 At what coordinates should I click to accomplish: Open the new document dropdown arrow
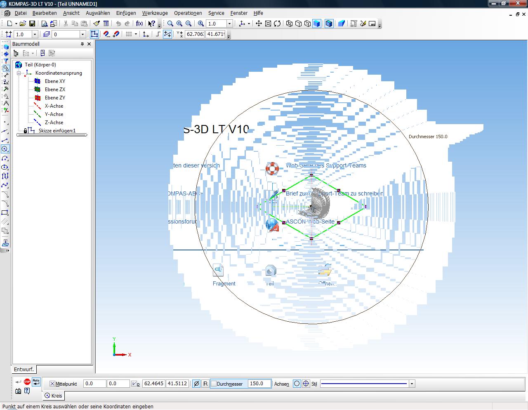point(16,24)
